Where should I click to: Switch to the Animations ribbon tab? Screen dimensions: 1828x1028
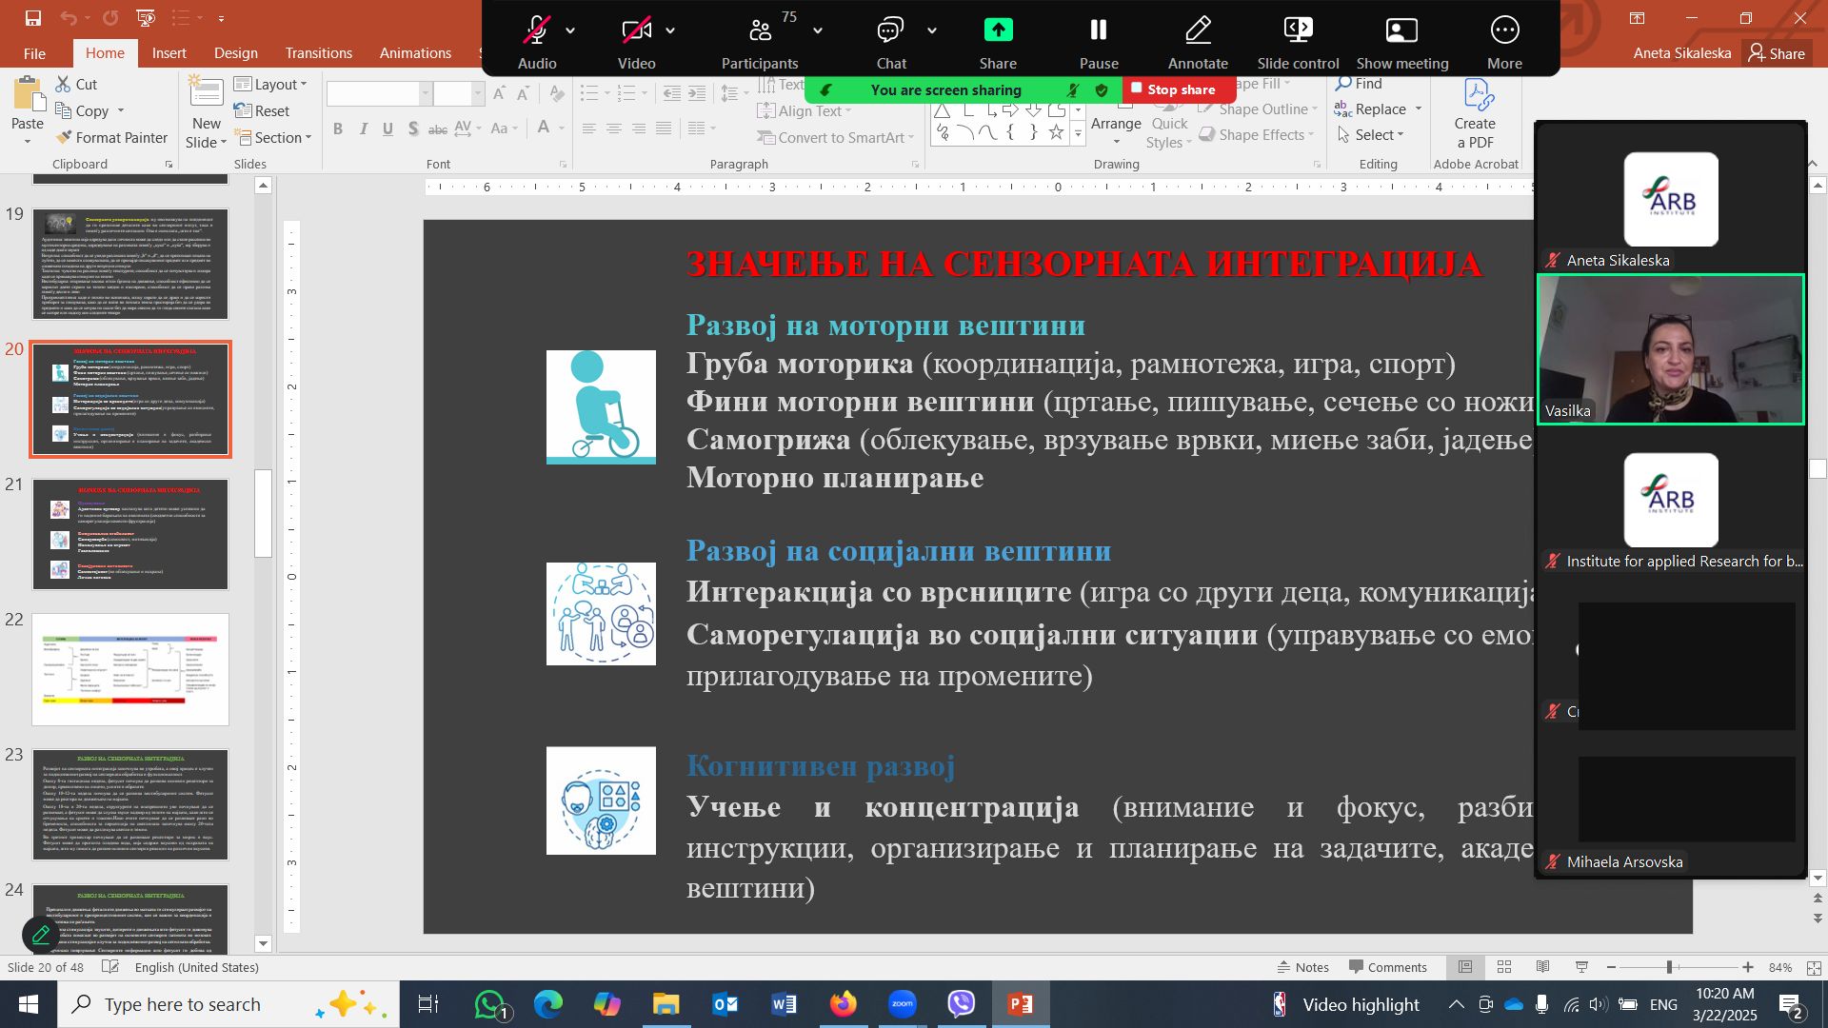click(415, 53)
